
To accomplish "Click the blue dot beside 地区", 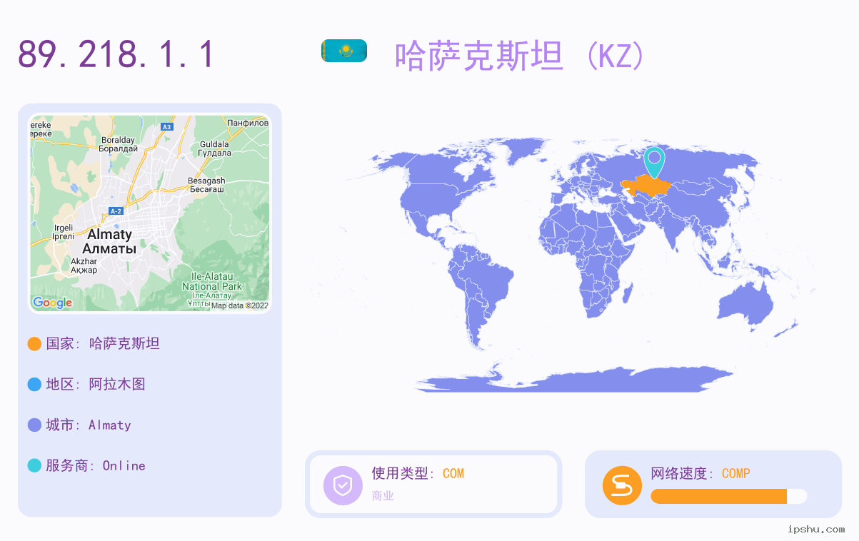I will click(x=34, y=385).
